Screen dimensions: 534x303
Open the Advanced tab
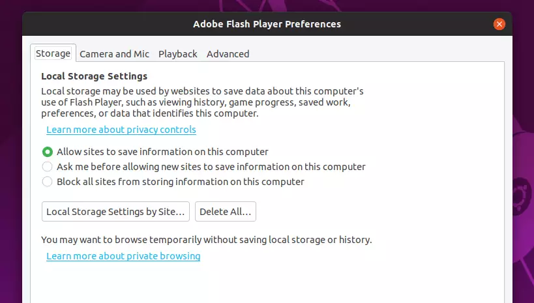tap(228, 54)
